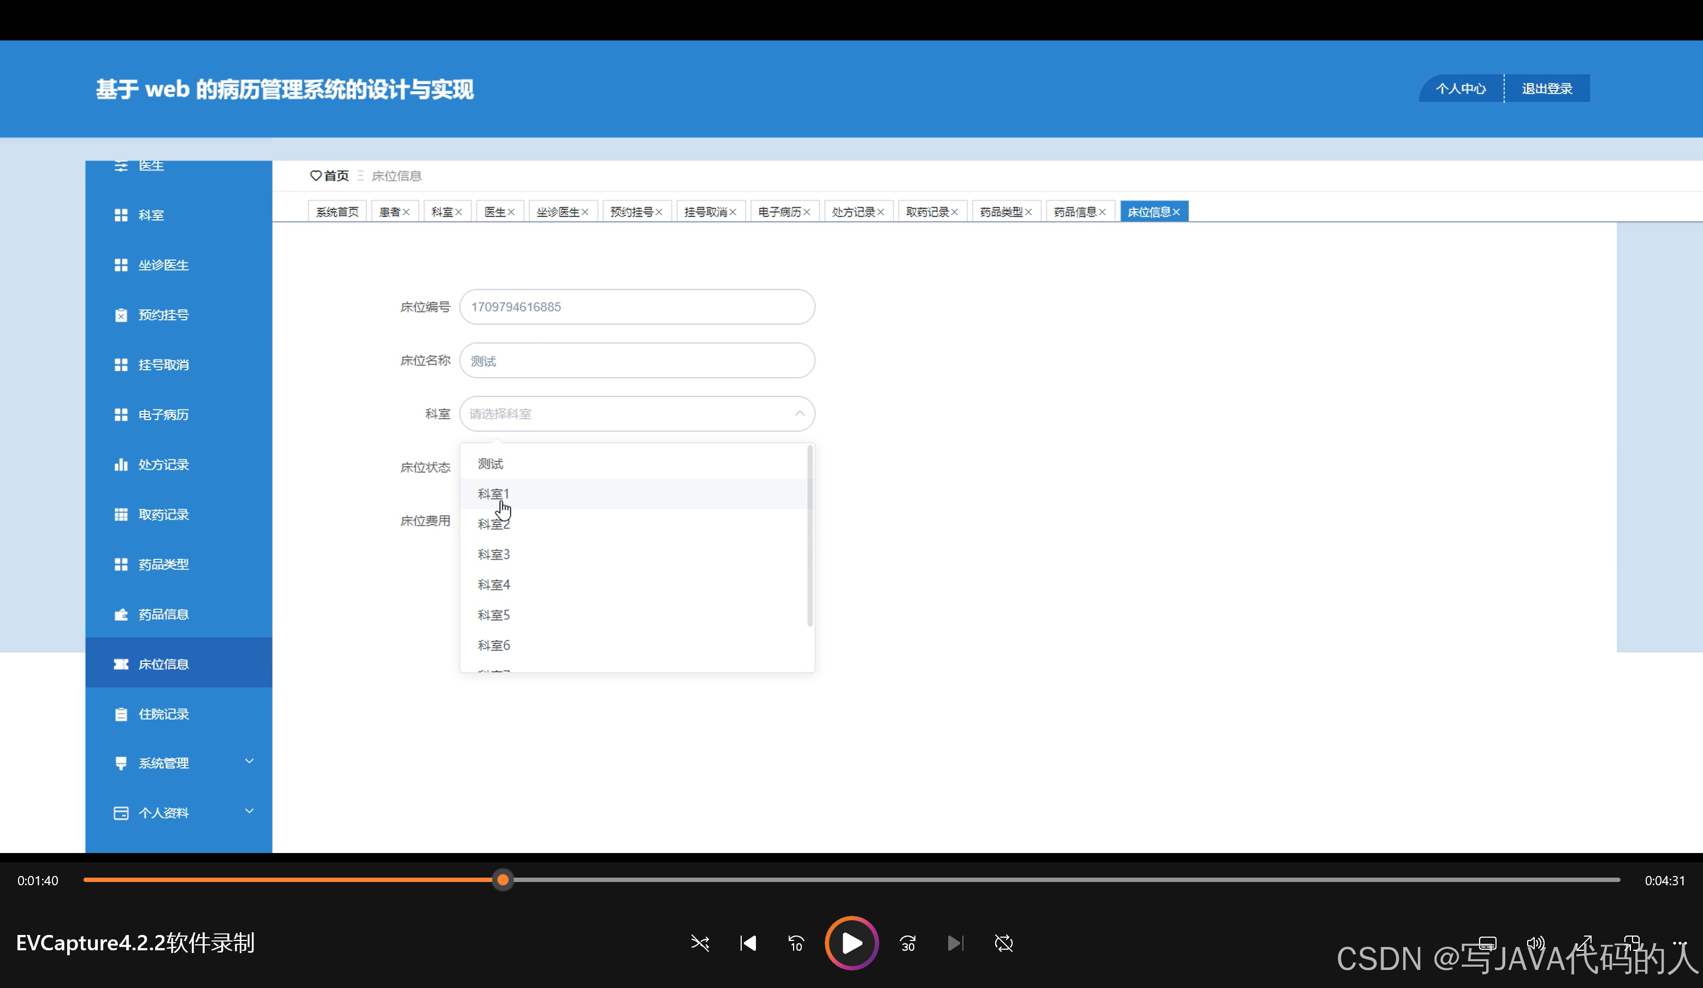Toggle the repeat loop icon

click(1003, 943)
